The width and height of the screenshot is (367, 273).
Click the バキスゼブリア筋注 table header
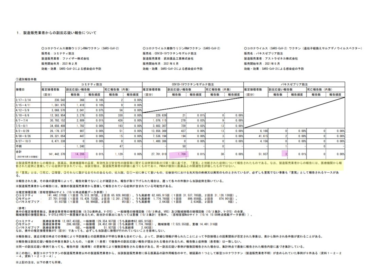point(294,84)
